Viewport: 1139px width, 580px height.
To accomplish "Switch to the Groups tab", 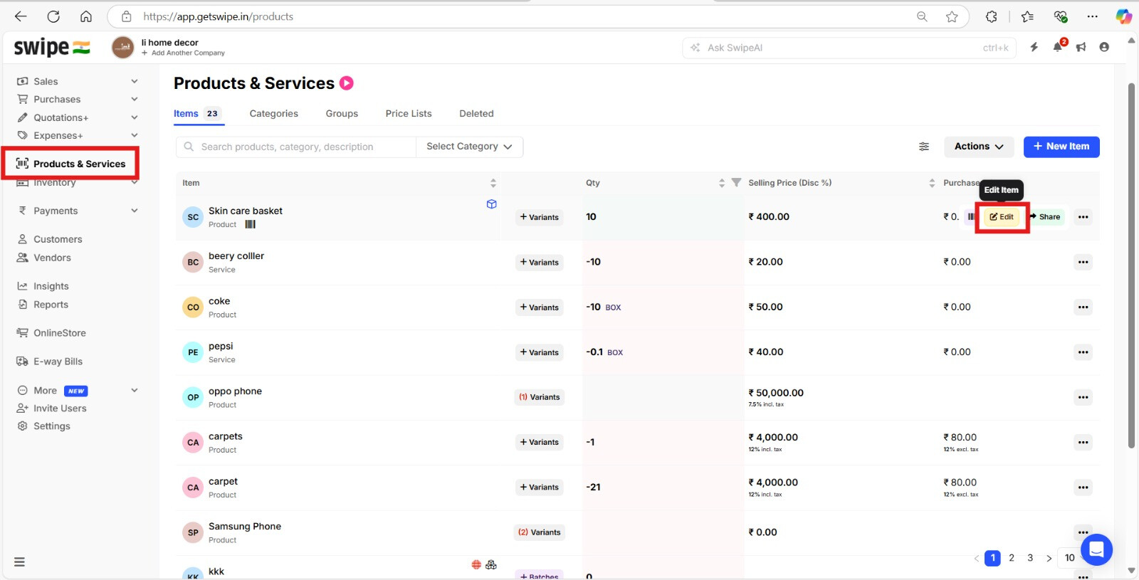I will tap(342, 114).
